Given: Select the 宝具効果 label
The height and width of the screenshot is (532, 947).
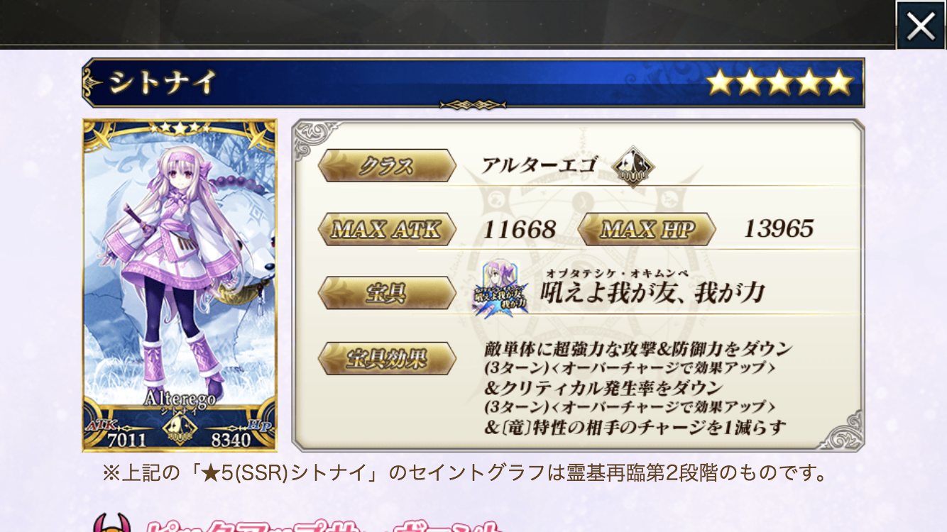Looking at the screenshot, I should [x=386, y=358].
